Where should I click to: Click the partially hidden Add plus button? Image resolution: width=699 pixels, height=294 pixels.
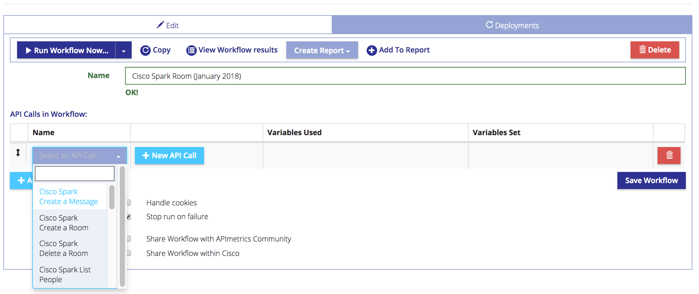(x=21, y=180)
